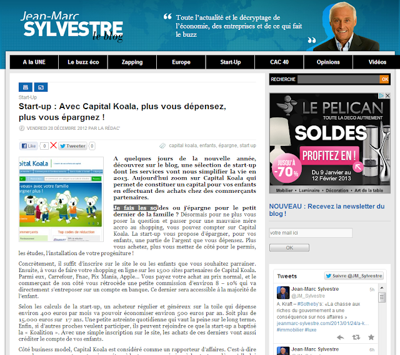Open the "enfants" tag link
Screen dimensions: 400x355
207,145
